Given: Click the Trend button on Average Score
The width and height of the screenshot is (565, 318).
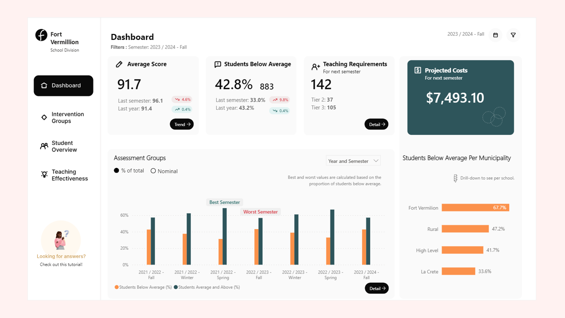Looking at the screenshot, I should (181, 124).
